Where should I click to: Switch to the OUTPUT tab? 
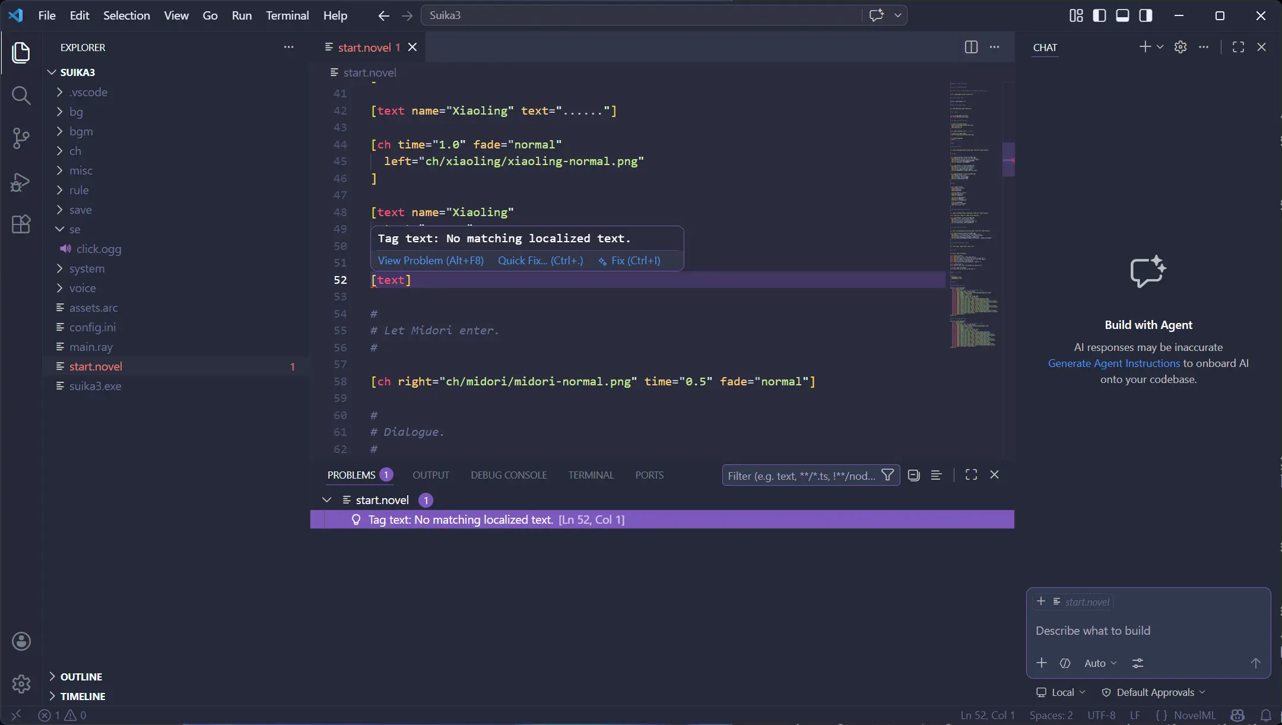pyautogui.click(x=430, y=475)
